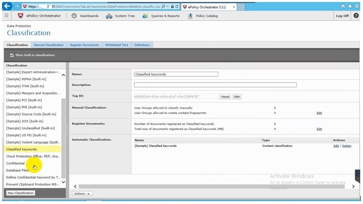
Task: Click the System Tree icon
Action: tap(109, 16)
